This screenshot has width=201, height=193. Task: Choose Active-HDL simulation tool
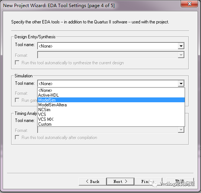111,95
